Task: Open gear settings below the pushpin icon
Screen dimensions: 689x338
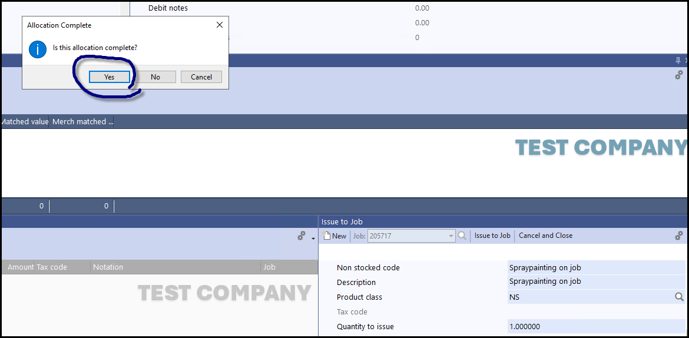Action: [679, 75]
